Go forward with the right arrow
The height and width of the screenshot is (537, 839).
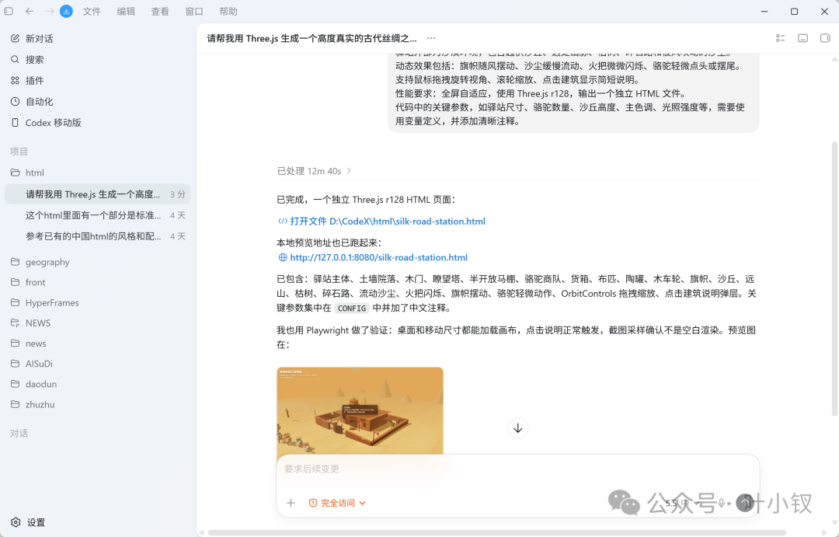coord(50,11)
